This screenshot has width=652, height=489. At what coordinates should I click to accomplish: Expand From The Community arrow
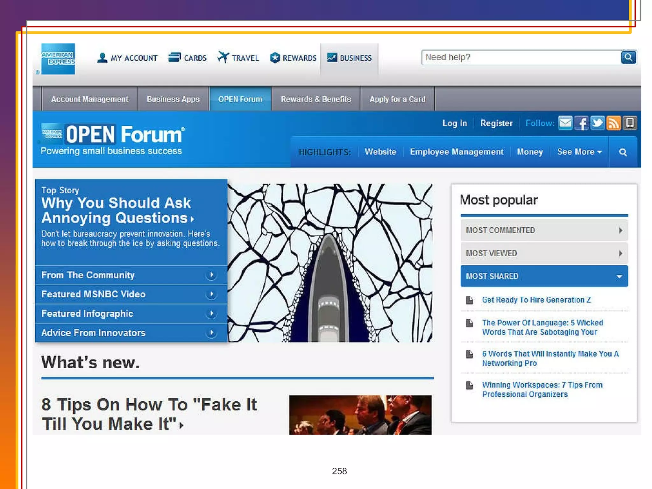click(211, 275)
